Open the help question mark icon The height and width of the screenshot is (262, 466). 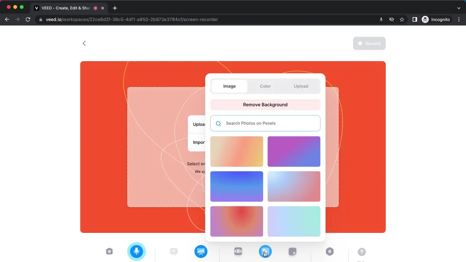pyautogui.click(x=362, y=252)
